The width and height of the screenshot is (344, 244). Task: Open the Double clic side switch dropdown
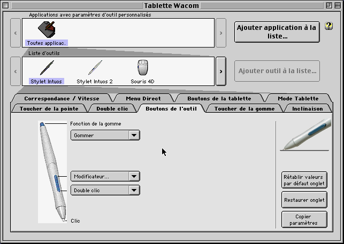pos(105,190)
